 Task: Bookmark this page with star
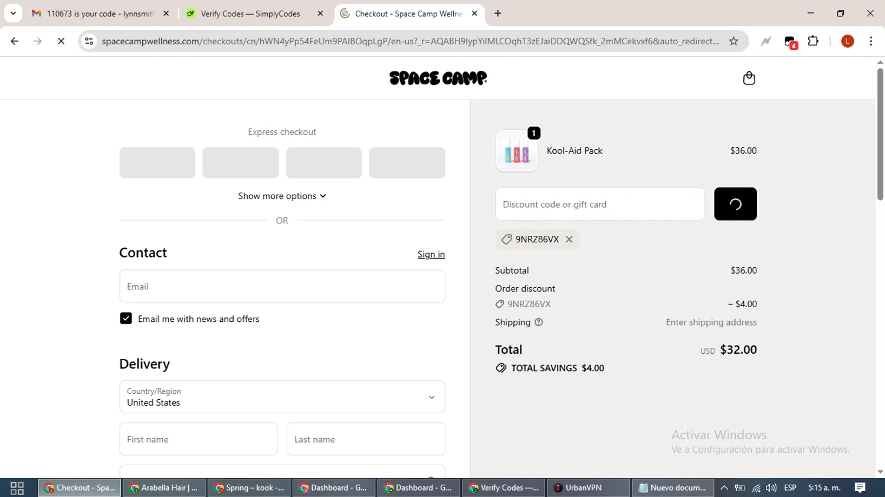[733, 41]
